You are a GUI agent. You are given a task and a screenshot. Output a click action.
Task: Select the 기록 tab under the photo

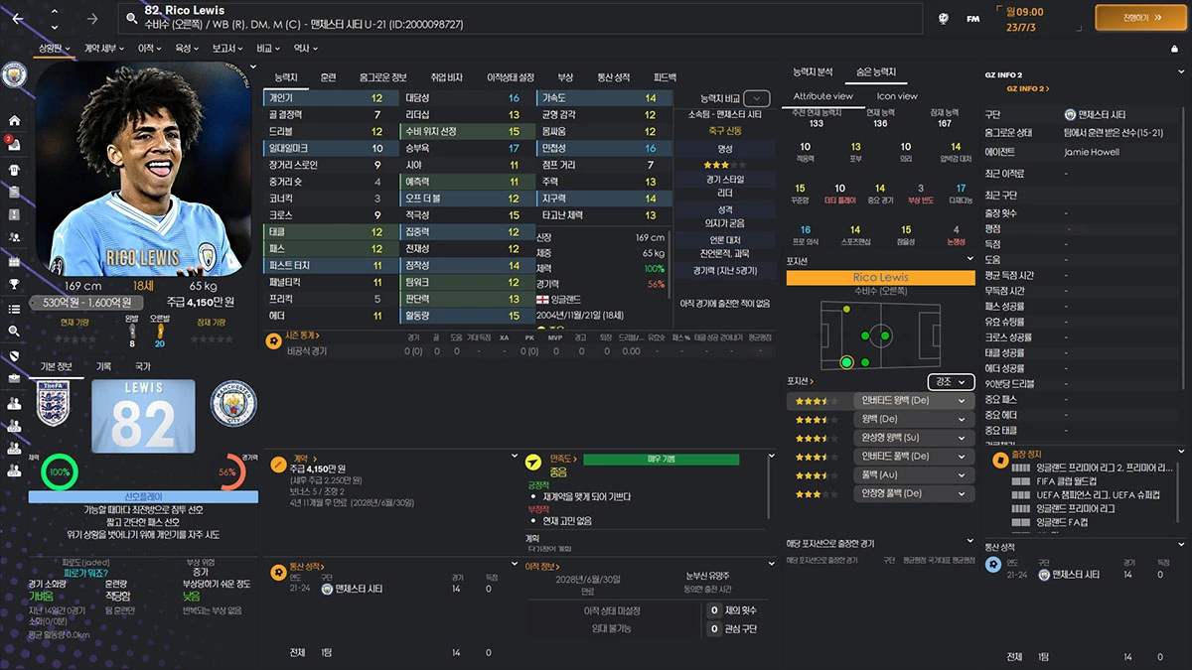click(x=103, y=366)
